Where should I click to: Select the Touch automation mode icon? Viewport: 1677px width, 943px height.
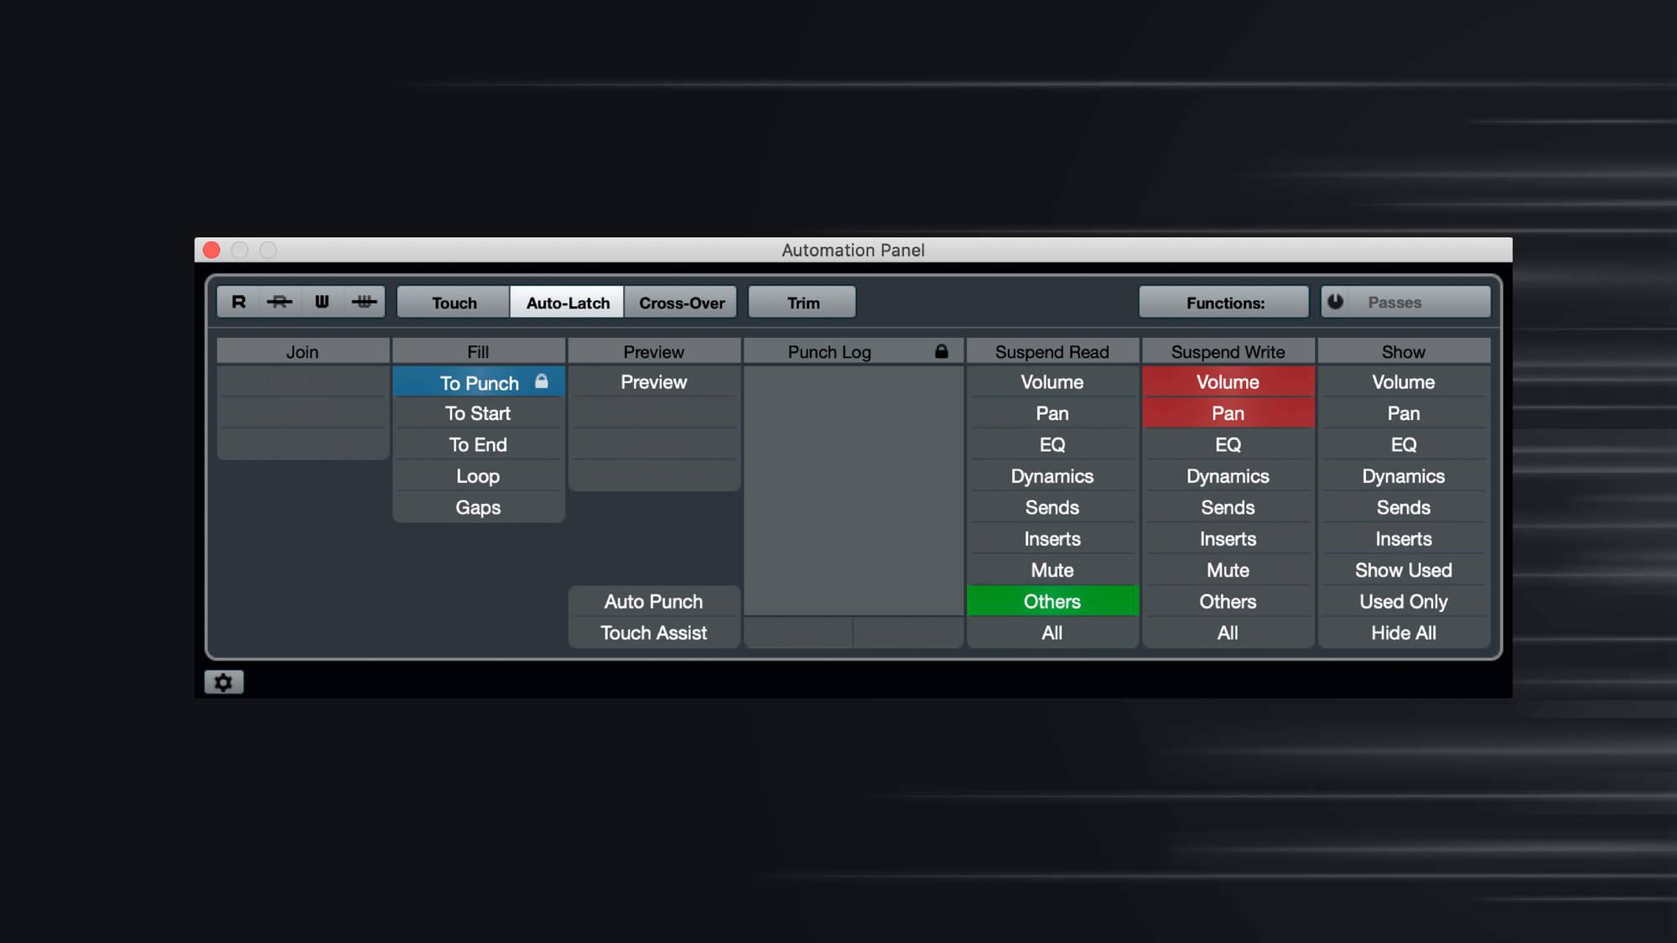click(x=454, y=302)
